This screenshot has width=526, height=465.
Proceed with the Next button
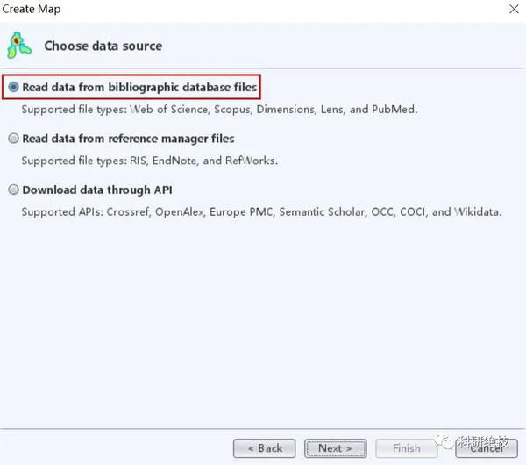[335, 448]
